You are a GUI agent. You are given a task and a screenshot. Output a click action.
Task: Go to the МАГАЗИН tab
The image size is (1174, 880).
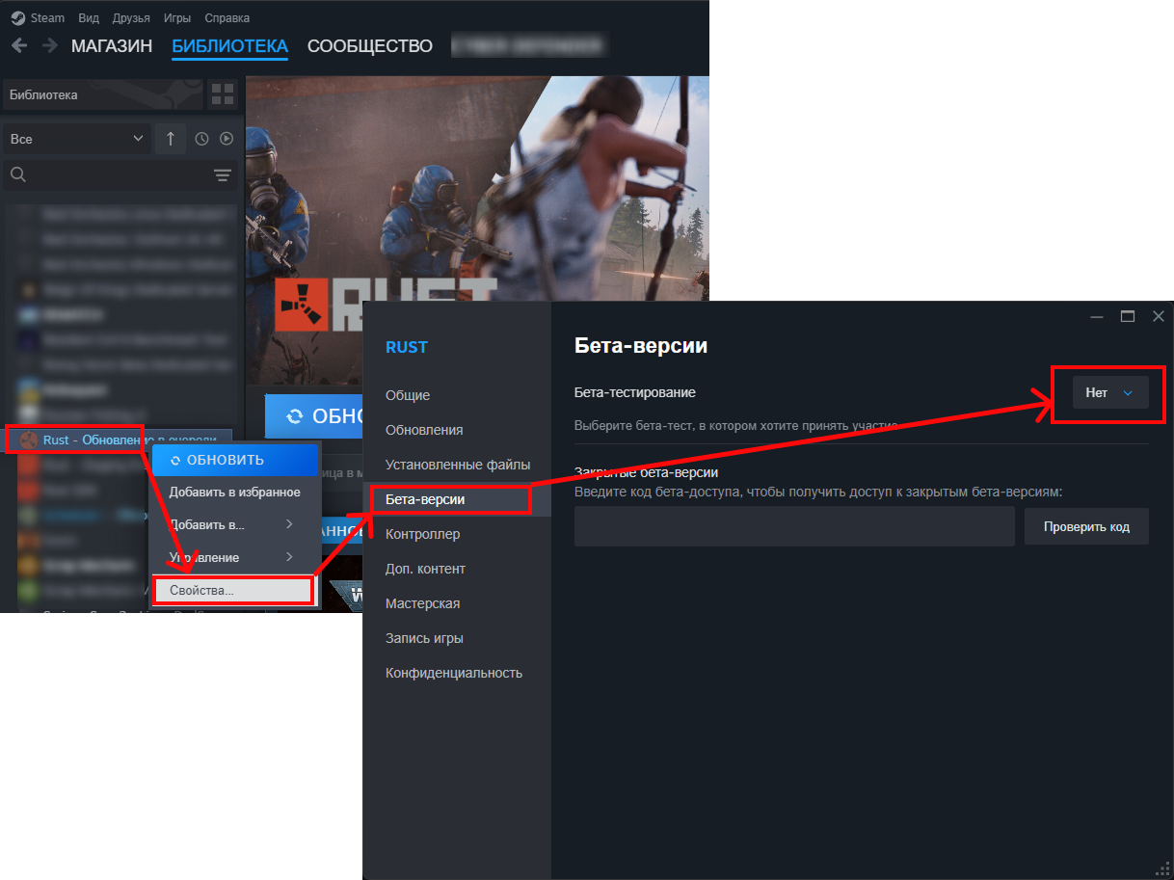click(112, 45)
